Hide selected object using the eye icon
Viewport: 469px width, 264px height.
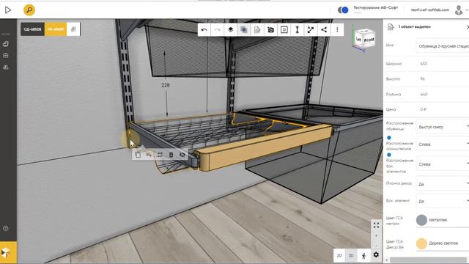[182, 155]
